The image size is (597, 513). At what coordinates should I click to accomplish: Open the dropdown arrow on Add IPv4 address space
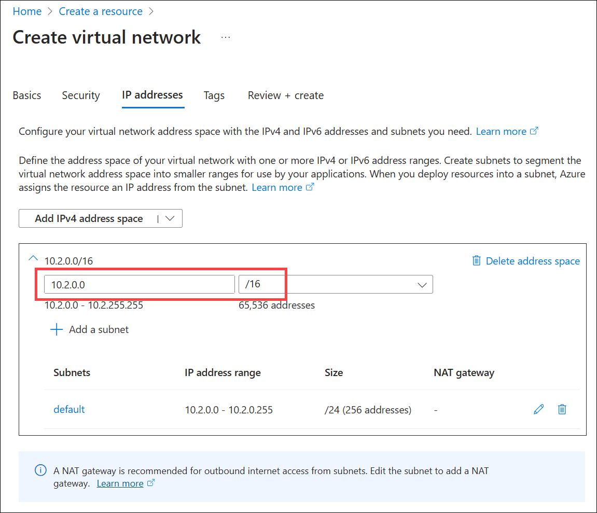170,218
